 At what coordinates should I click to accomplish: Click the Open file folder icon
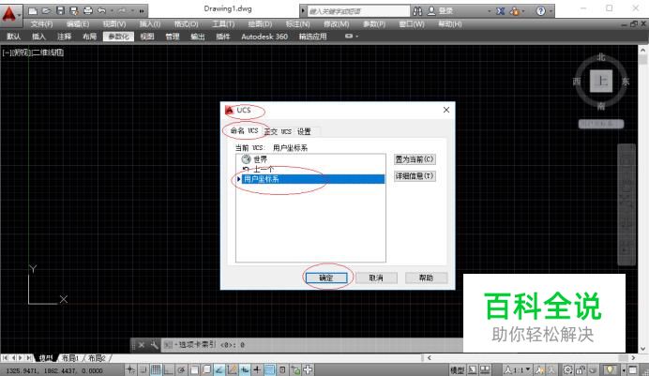(46, 10)
